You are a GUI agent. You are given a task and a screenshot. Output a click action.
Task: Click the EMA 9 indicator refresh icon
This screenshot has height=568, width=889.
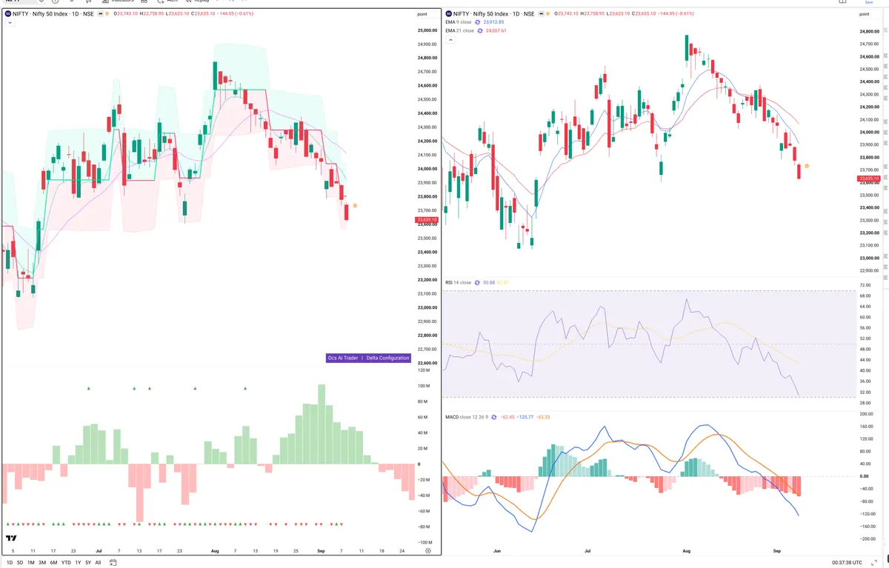pyautogui.click(x=479, y=22)
